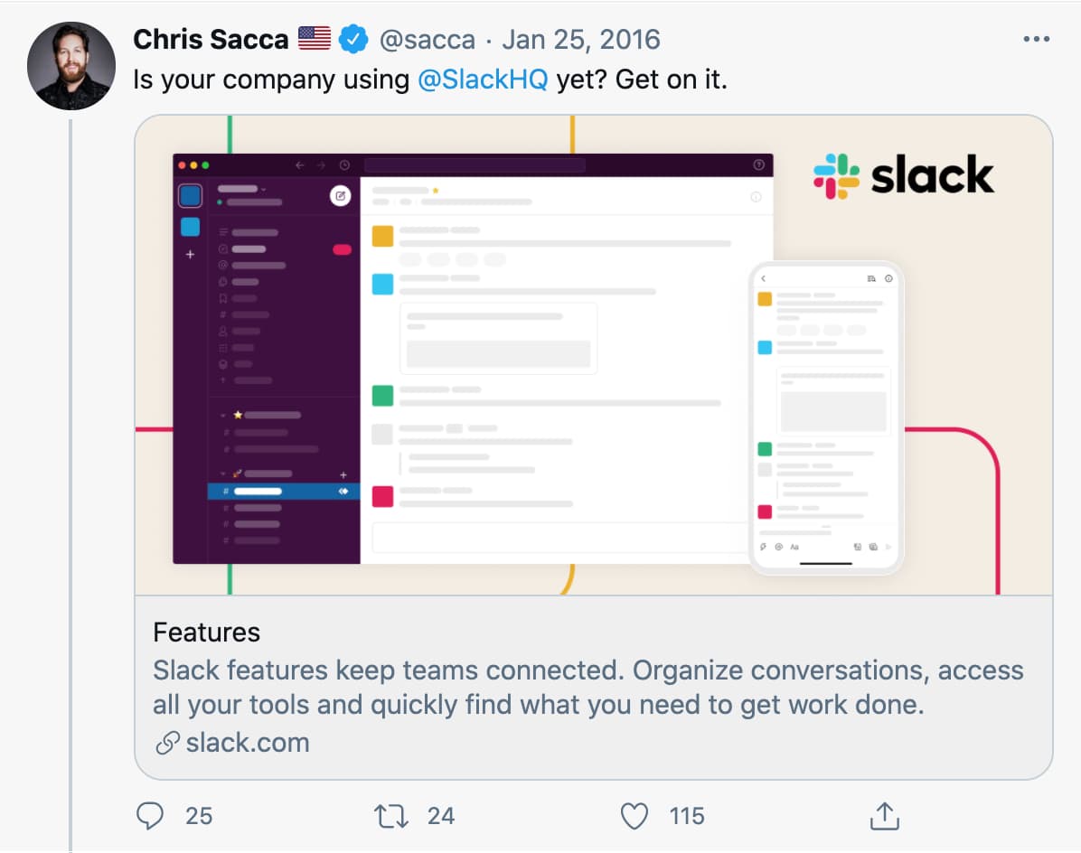The image size is (1081, 853).
Task: Open the three-dot more options menu
Action: (1036, 39)
